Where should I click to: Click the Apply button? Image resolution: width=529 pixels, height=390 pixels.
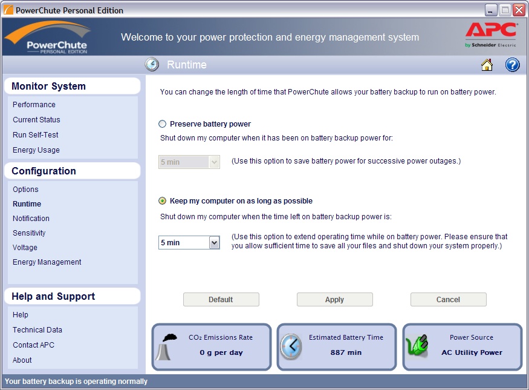[x=335, y=299]
